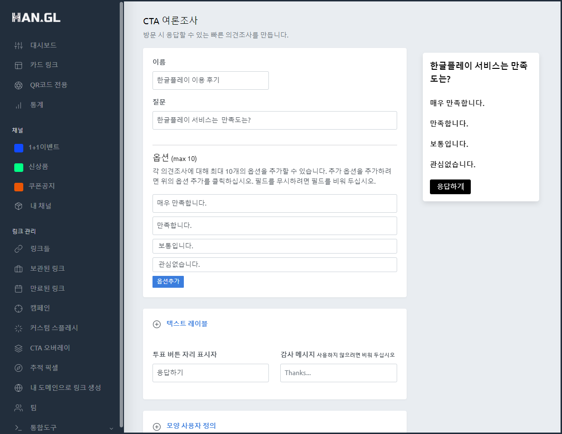Click the 커스텀 스플래시 loader icon
The image size is (562, 434).
(19, 328)
